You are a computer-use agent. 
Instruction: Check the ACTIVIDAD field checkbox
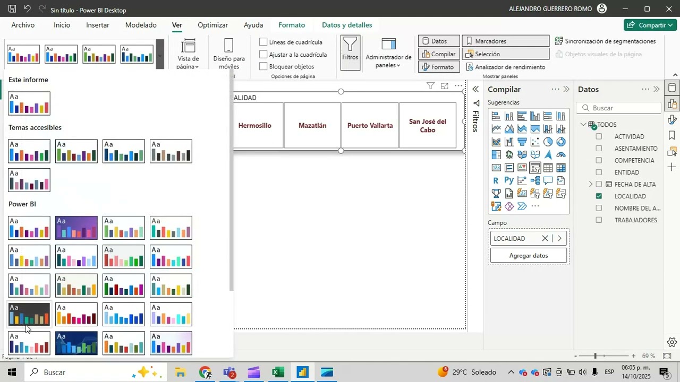coord(599,136)
